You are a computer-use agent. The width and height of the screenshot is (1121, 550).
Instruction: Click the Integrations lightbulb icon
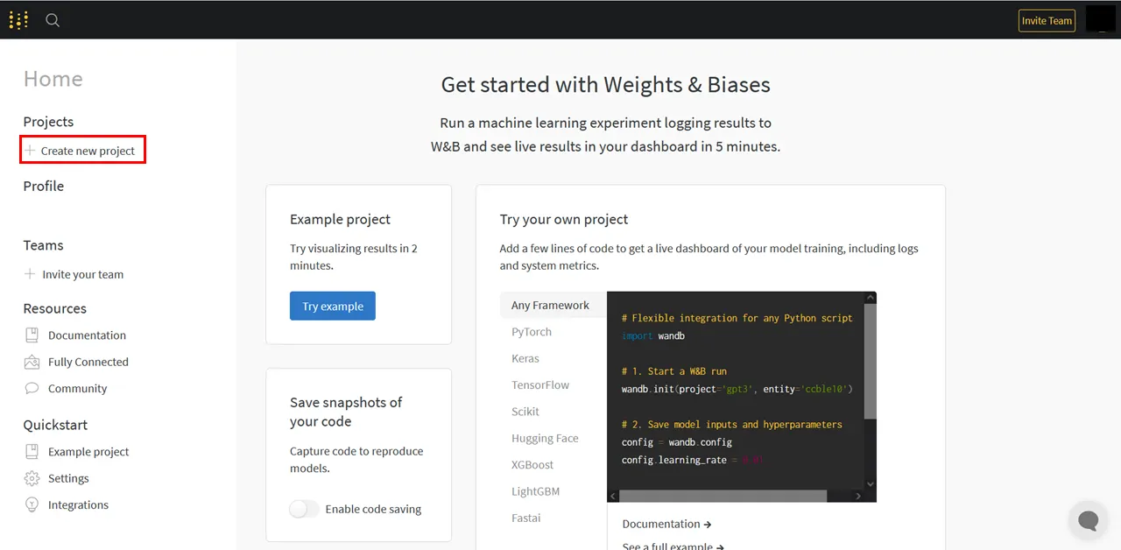pyautogui.click(x=32, y=505)
